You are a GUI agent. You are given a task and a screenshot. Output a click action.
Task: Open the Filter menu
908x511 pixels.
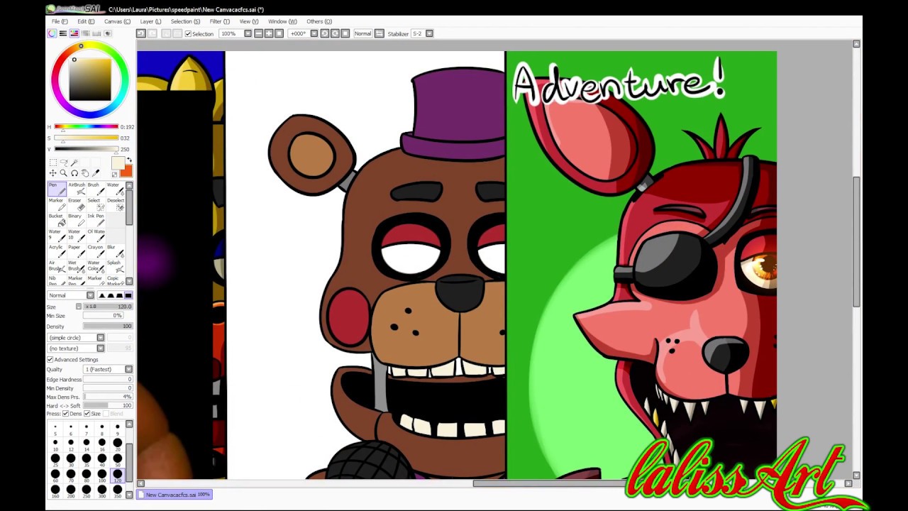pyautogui.click(x=220, y=21)
